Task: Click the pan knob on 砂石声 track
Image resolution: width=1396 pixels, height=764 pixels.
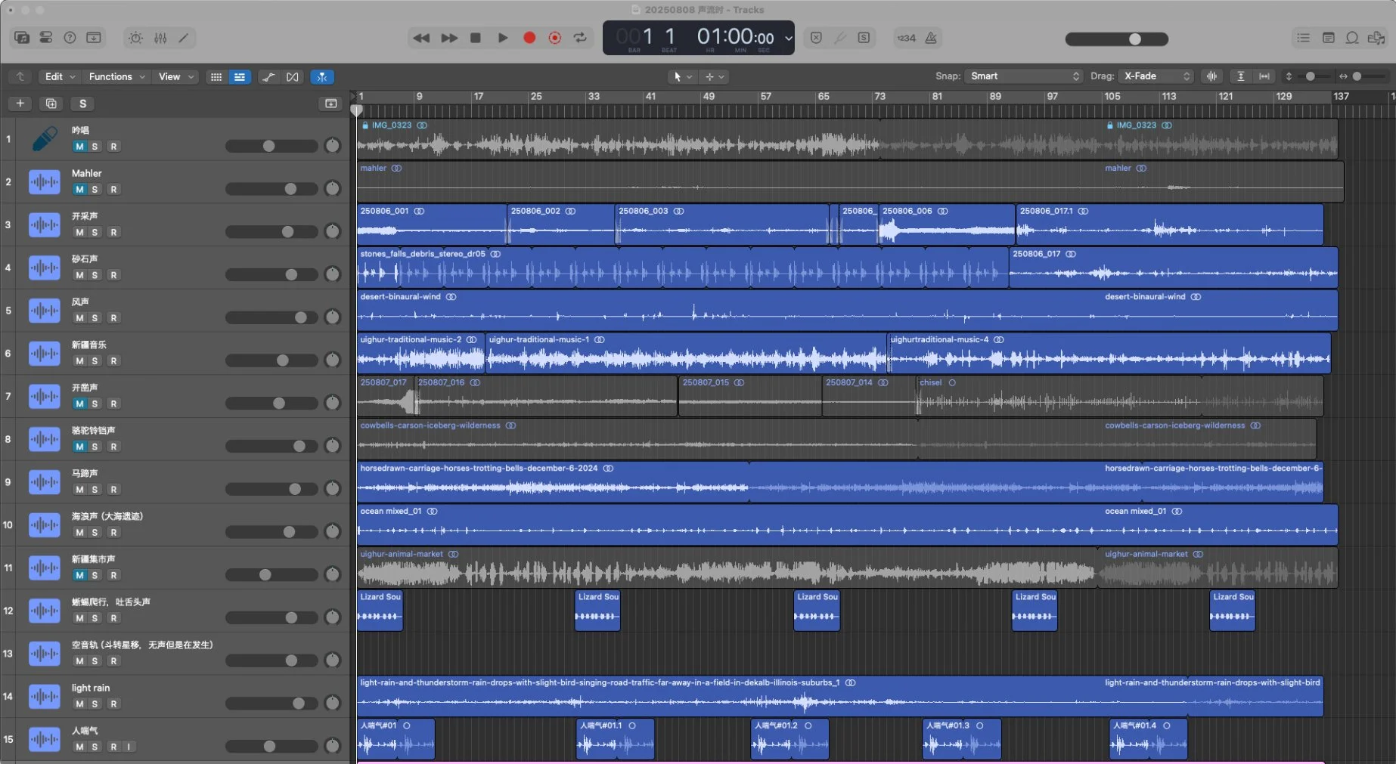Action: tap(332, 274)
